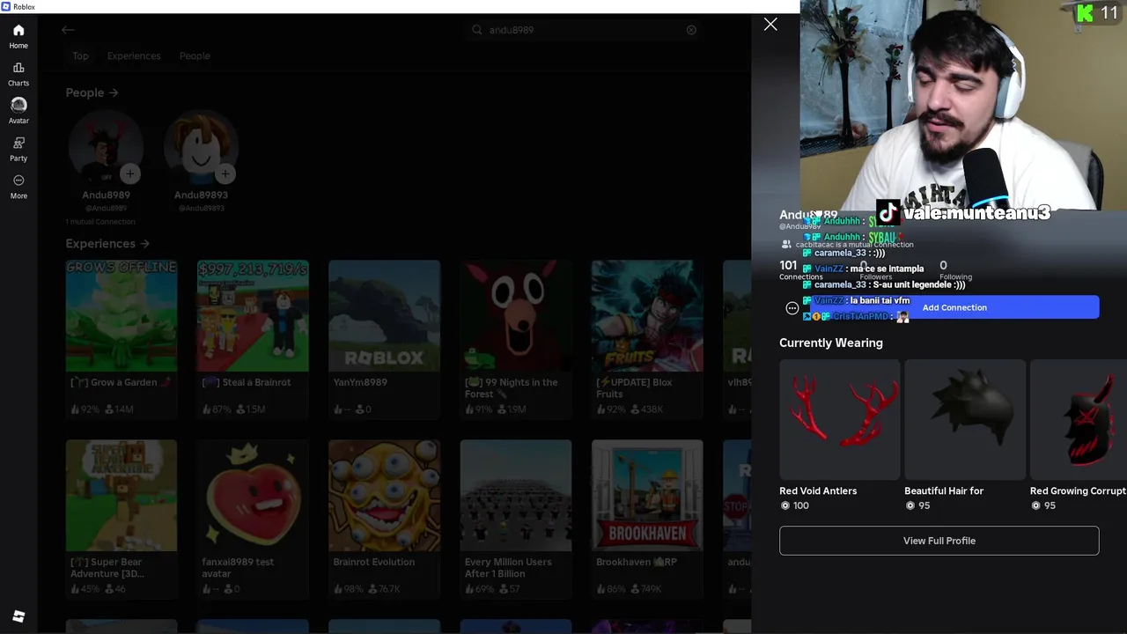Clear the search field with the X icon
Screen dimensions: 1127x634
[x=691, y=30]
